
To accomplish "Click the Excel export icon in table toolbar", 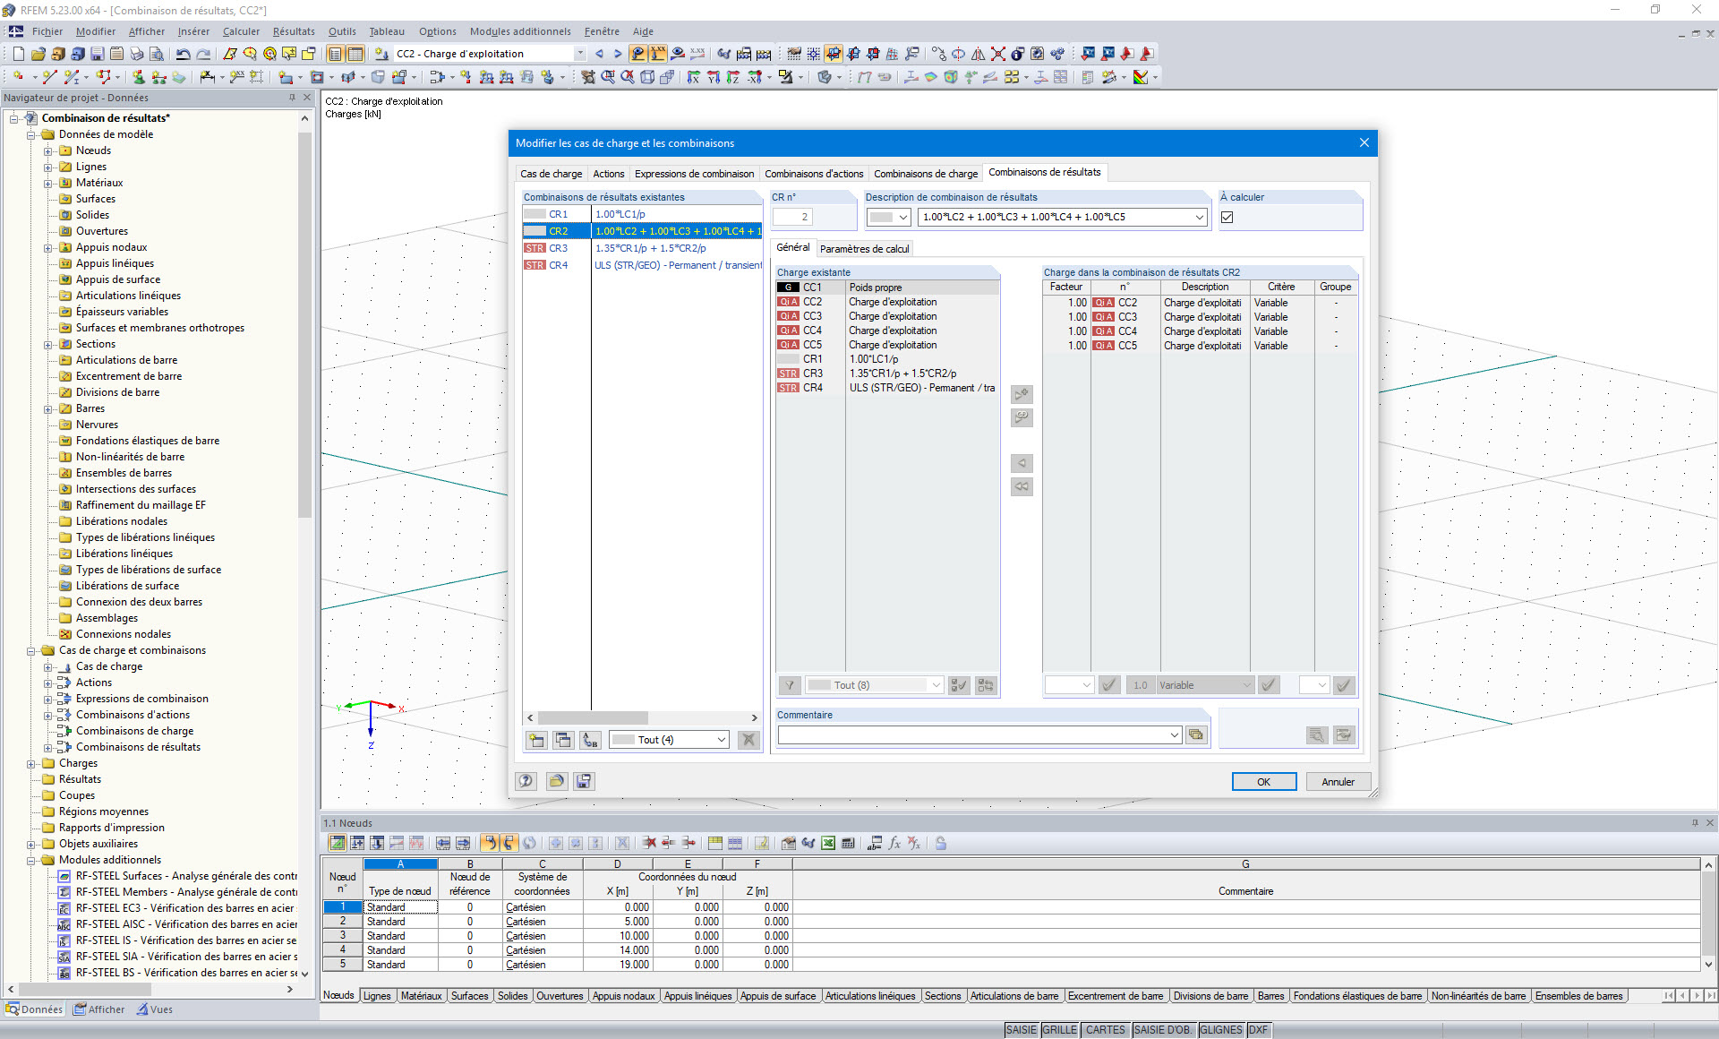I will [828, 843].
